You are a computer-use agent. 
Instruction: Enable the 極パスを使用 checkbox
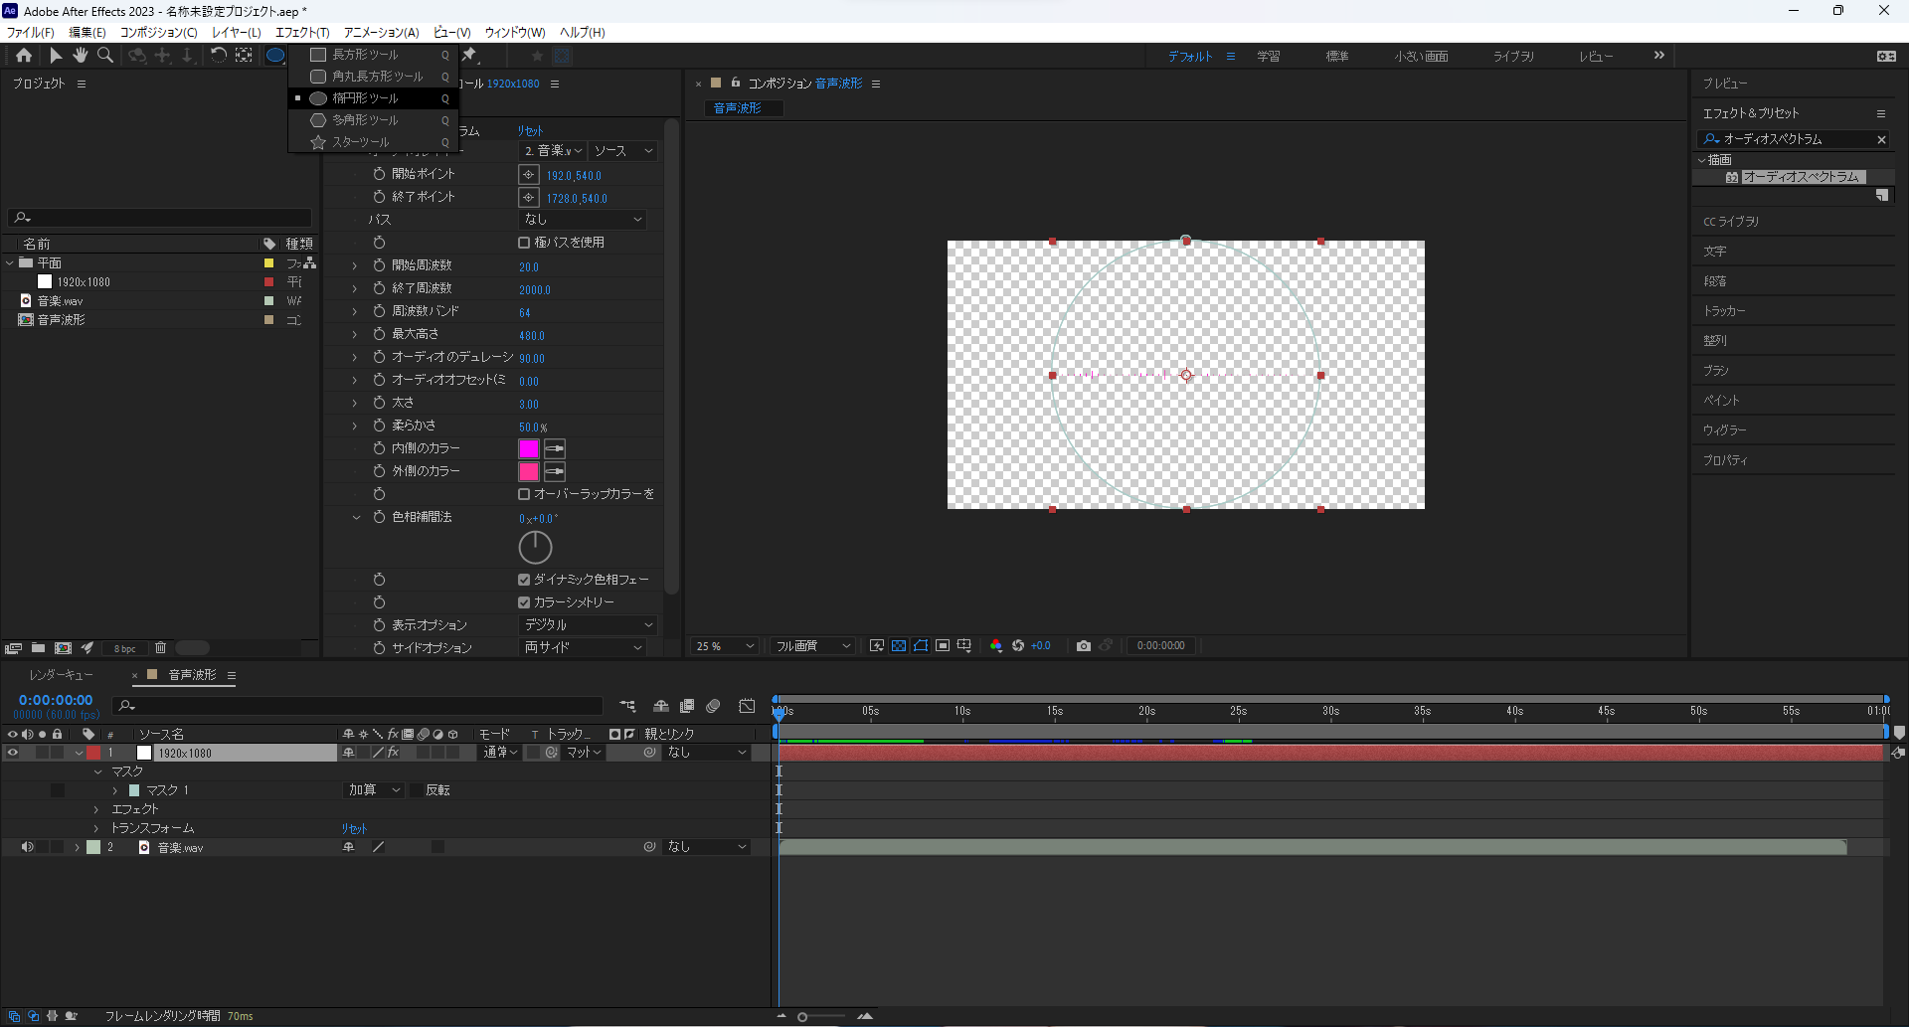pos(524,243)
